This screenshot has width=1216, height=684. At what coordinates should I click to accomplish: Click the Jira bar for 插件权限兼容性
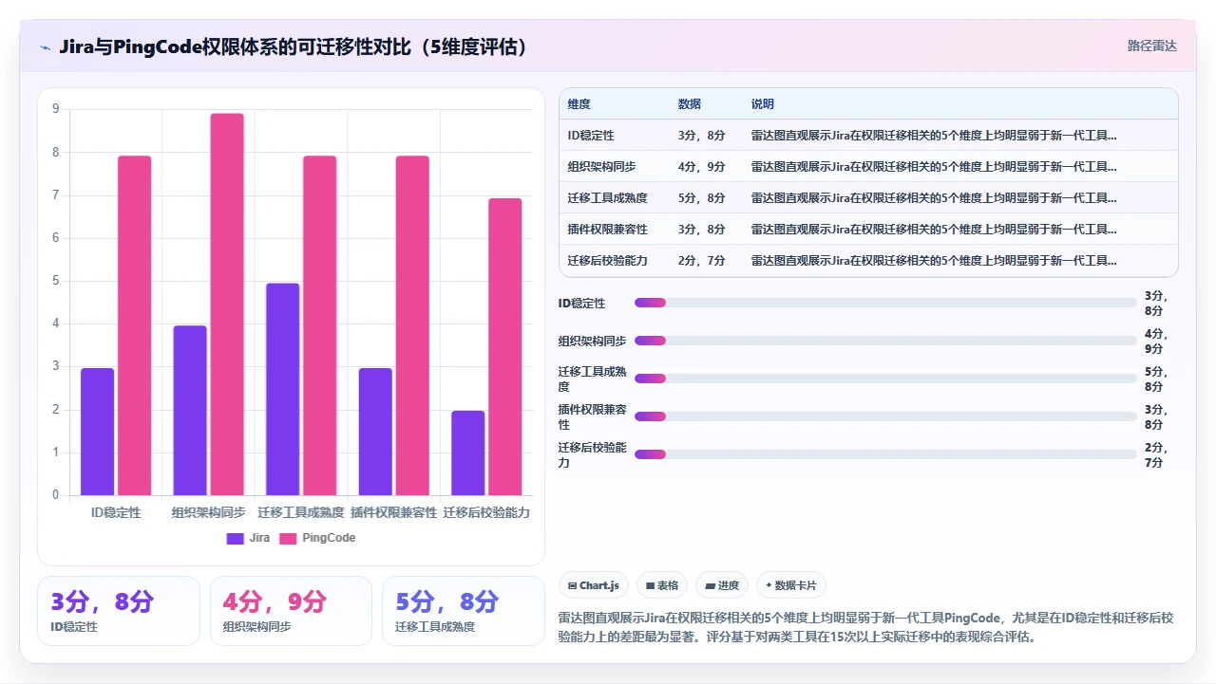coord(375,431)
